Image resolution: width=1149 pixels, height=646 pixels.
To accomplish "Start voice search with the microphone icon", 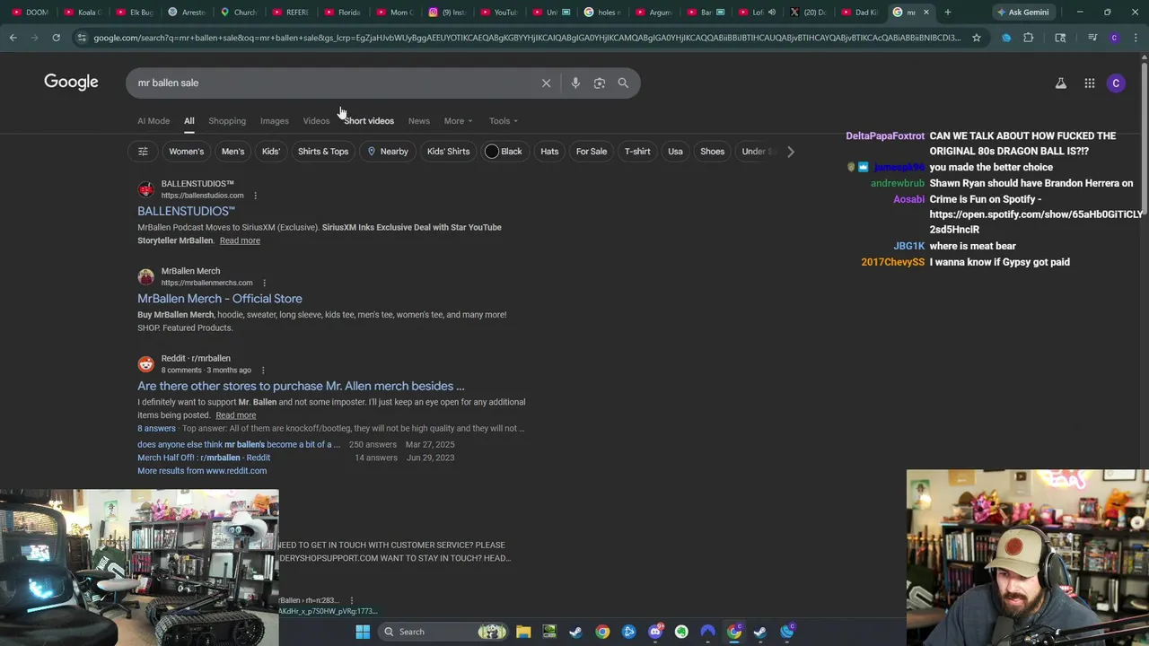I will pyautogui.click(x=575, y=83).
